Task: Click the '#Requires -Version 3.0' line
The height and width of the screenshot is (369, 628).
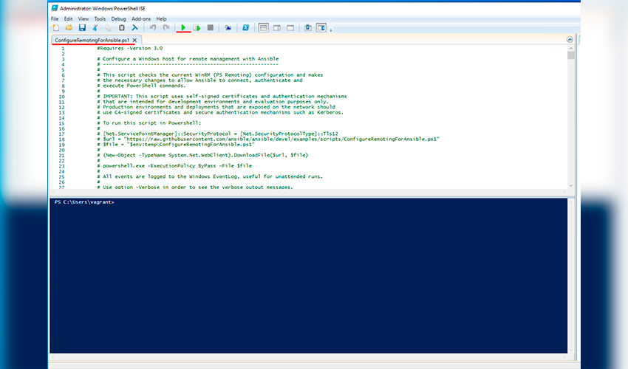Action: pos(130,48)
